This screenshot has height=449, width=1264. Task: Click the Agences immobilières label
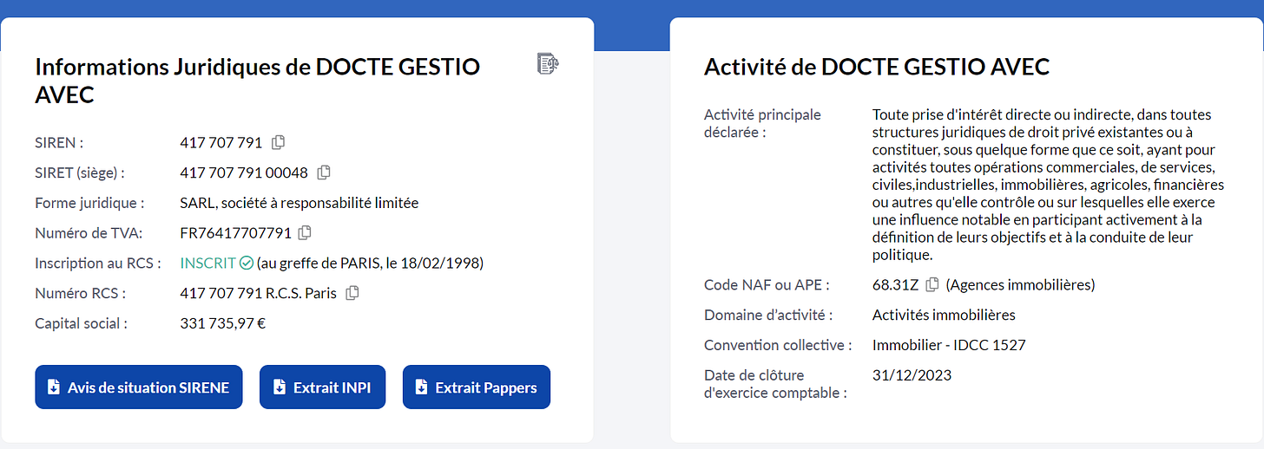[x=1020, y=284]
